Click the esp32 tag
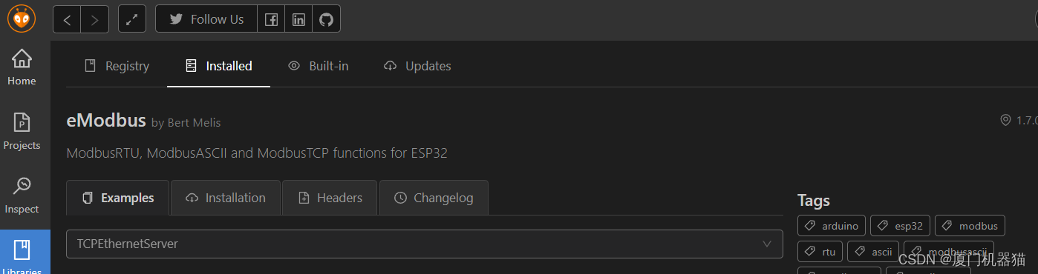The height and width of the screenshot is (274, 1038). click(900, 226)
